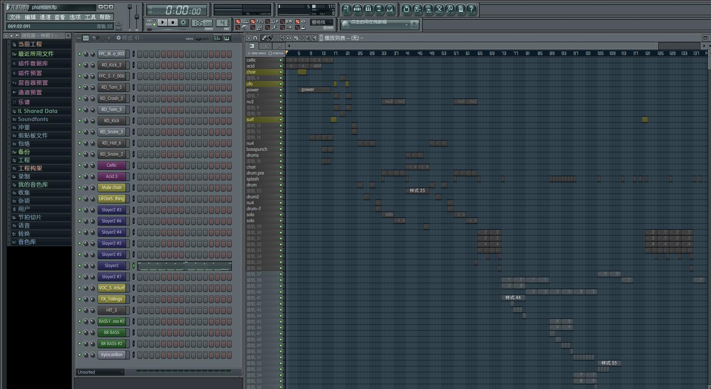The width and height of the screenshot is (711, 389).
Task: Select the slip tool in playlist toolbar
Action: 289,38
